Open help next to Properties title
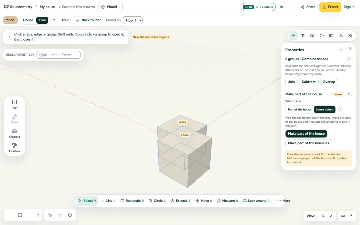Image resolution: width=360 pixels, height=225 pixels. click(x=340, y=50)
